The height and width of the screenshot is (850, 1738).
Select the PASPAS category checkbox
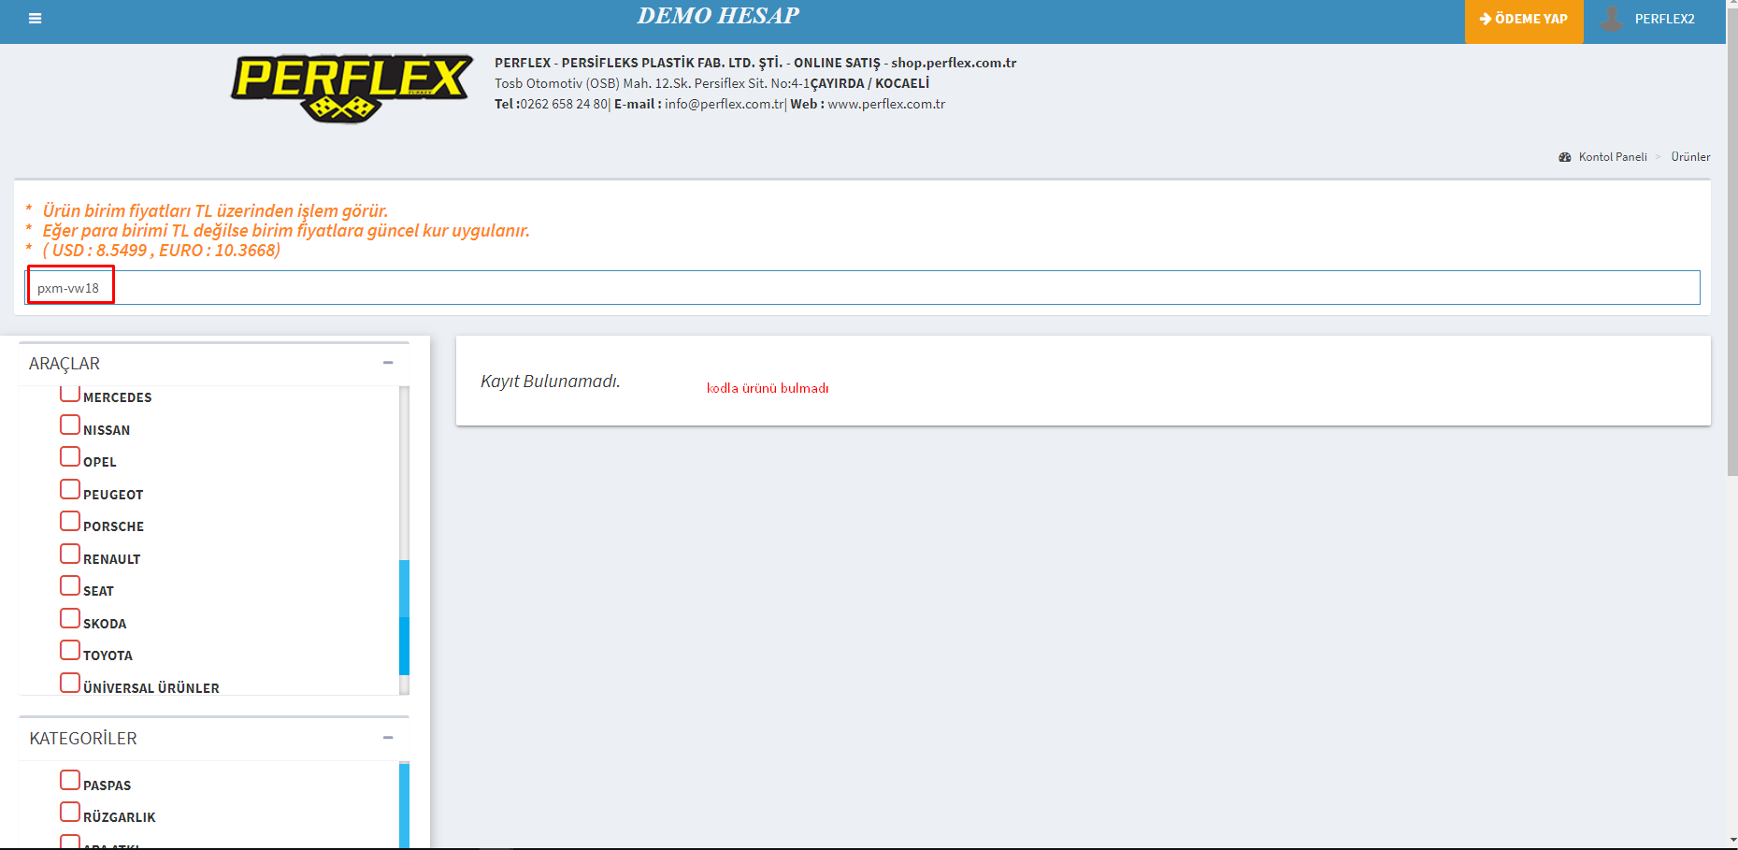click(x=70, y=781)
